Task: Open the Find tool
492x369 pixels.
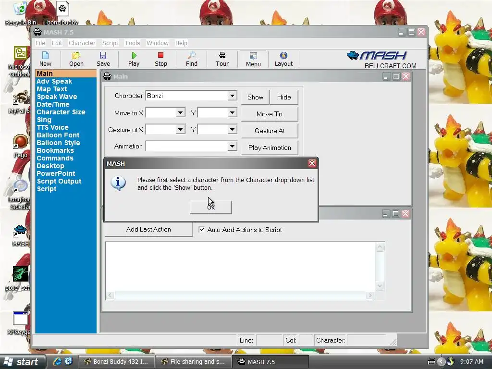Action: tap(191, 59)
